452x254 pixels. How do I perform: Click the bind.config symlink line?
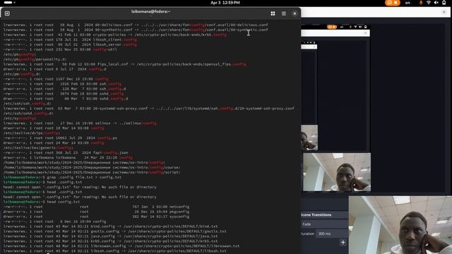110,226
